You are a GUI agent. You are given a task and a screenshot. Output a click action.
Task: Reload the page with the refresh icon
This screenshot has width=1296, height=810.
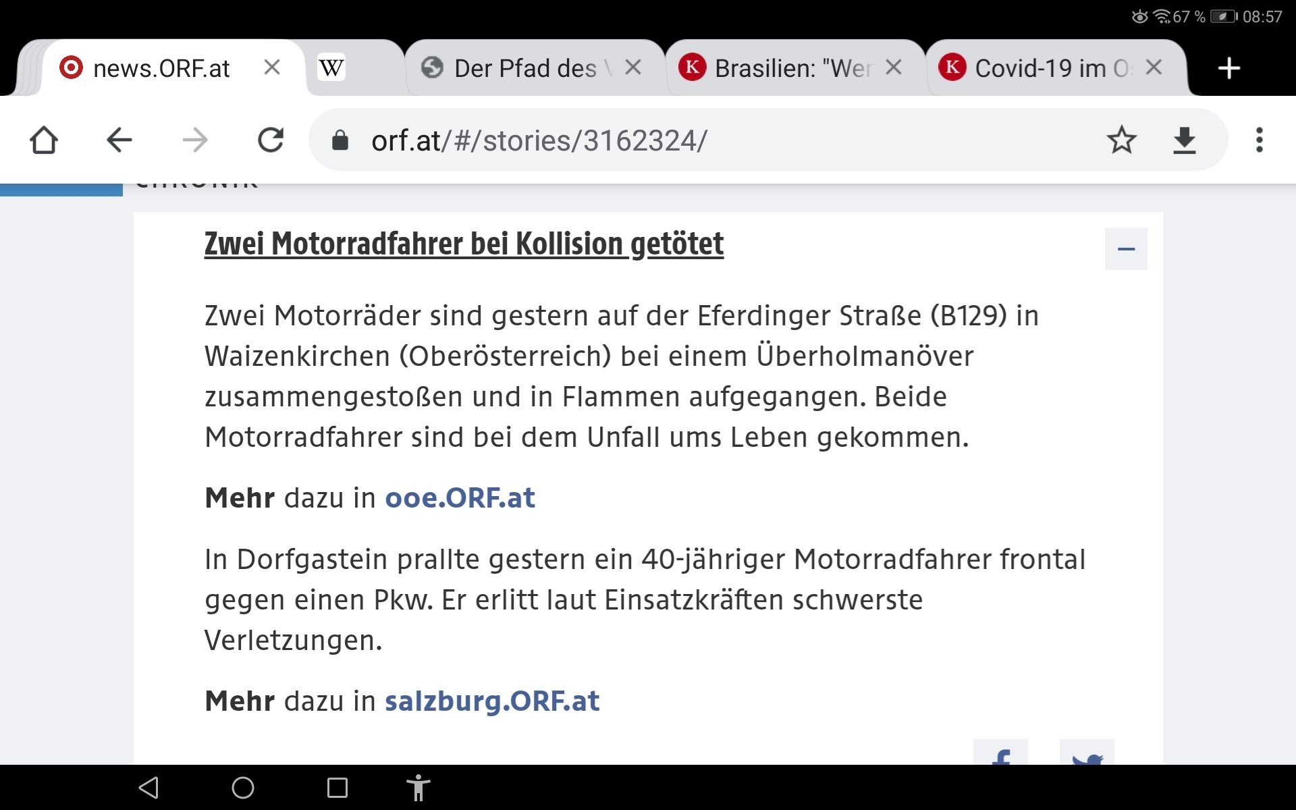click(271, 140)
